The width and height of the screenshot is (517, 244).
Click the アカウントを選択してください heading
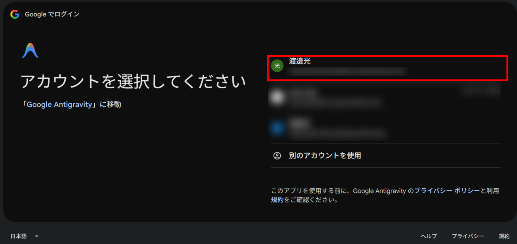[133, 81]
